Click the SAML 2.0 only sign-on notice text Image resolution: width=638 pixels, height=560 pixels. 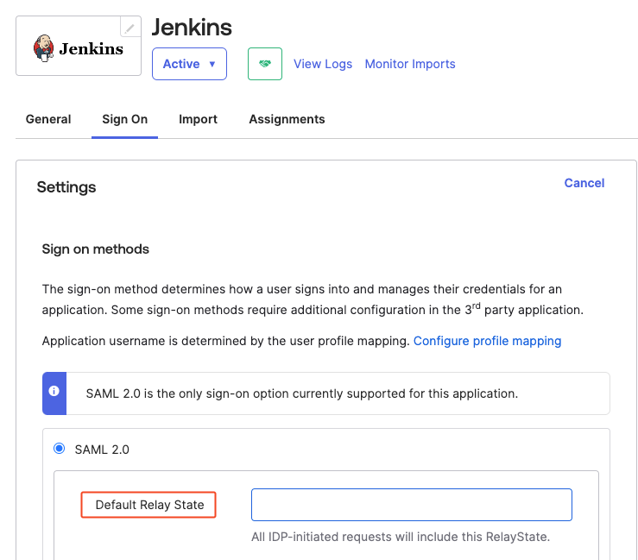coord(301,393)
